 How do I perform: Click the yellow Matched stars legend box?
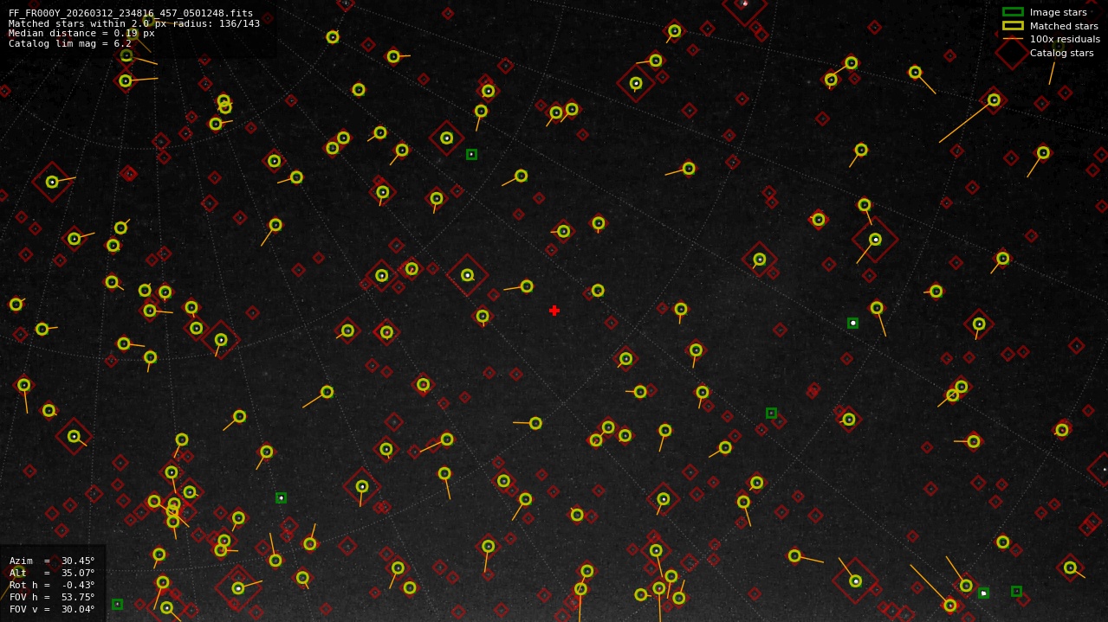1013,26
